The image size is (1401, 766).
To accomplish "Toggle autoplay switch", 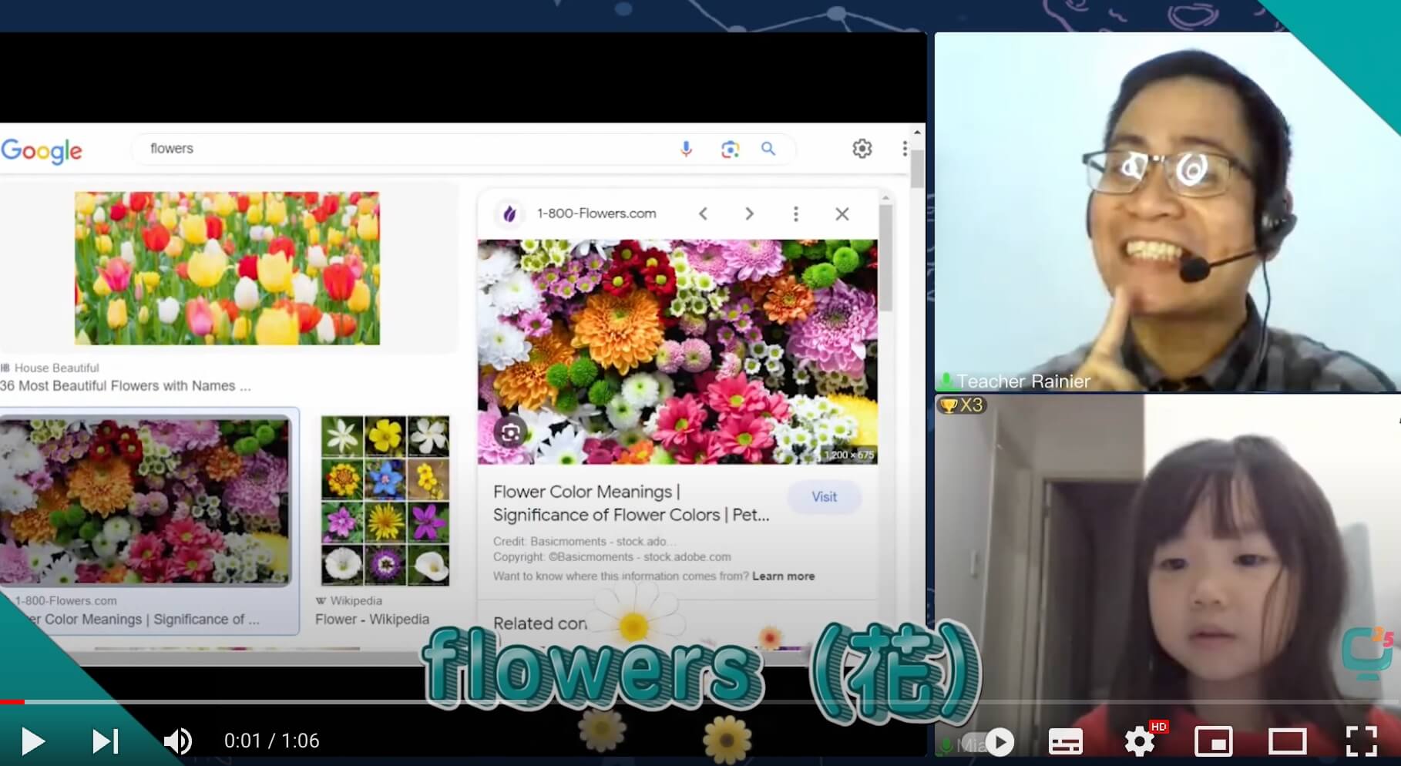I will coord(990,742).
